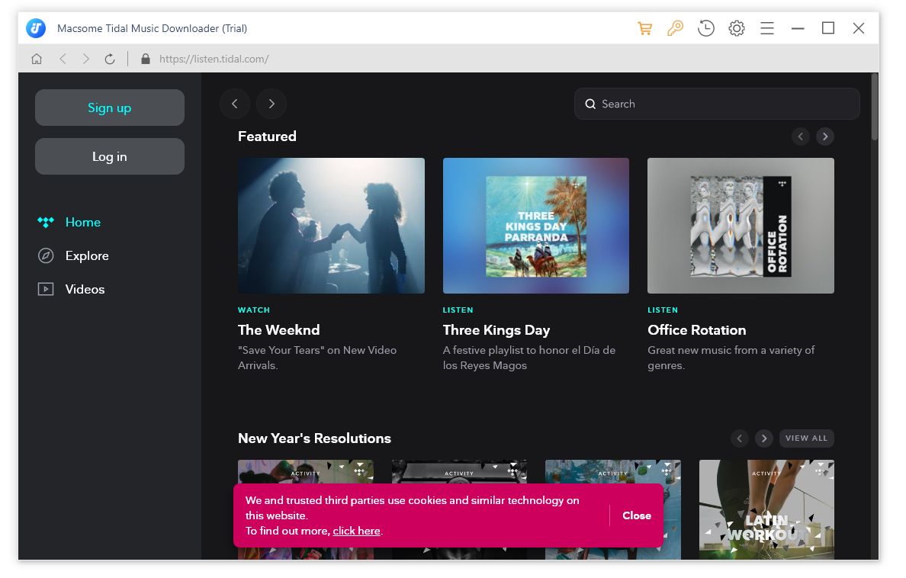Open the download history clock icon
This screenshot has width=906, height=578.
tap(705, 28)
